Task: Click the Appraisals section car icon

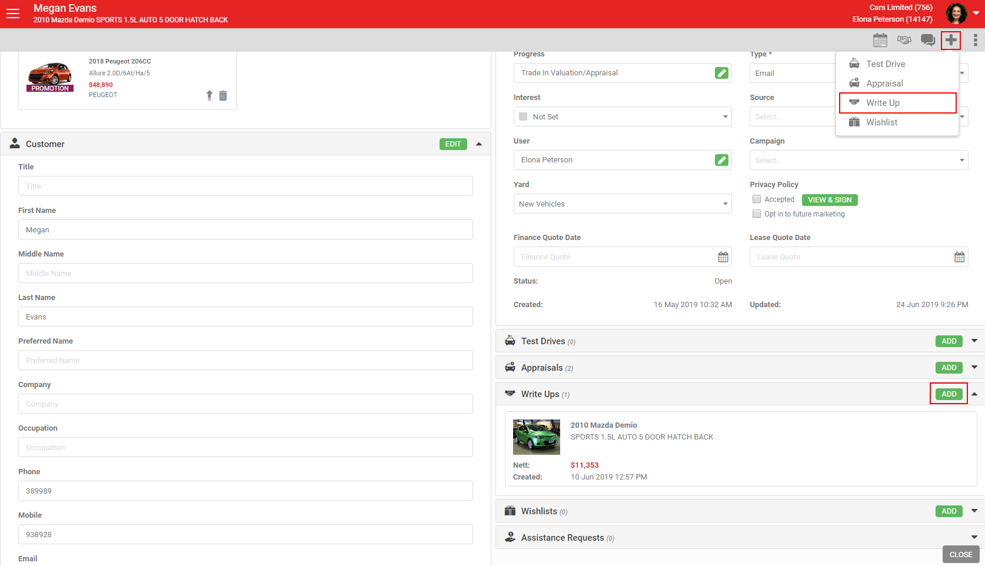Action: (x=510, y=367)
